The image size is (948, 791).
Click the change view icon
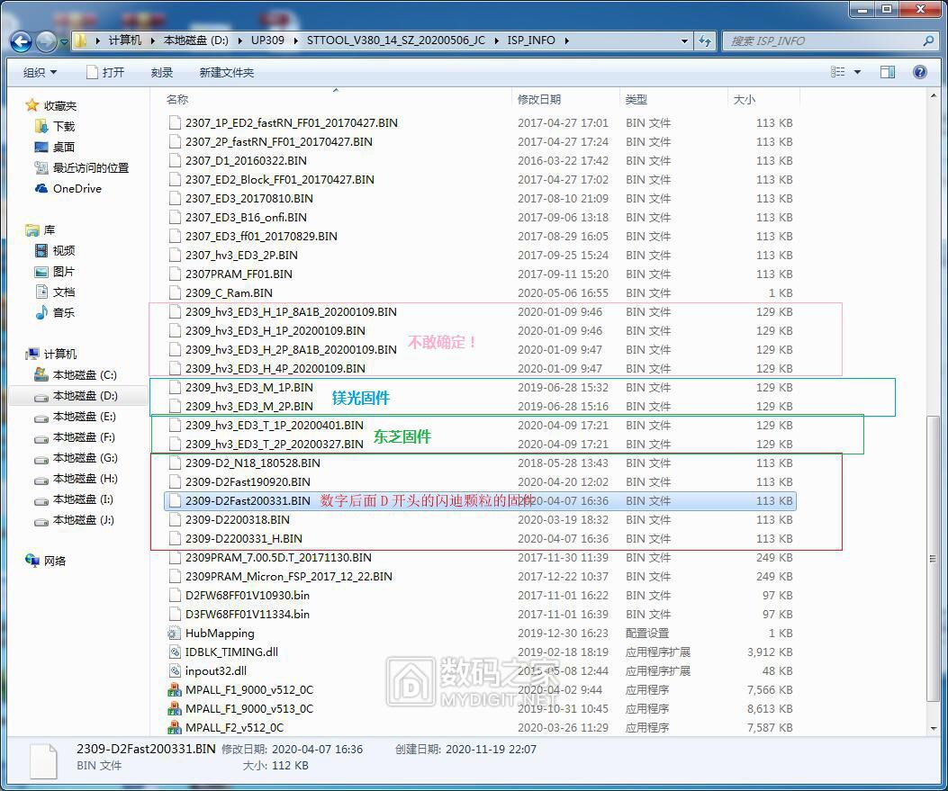coord(838,72)
